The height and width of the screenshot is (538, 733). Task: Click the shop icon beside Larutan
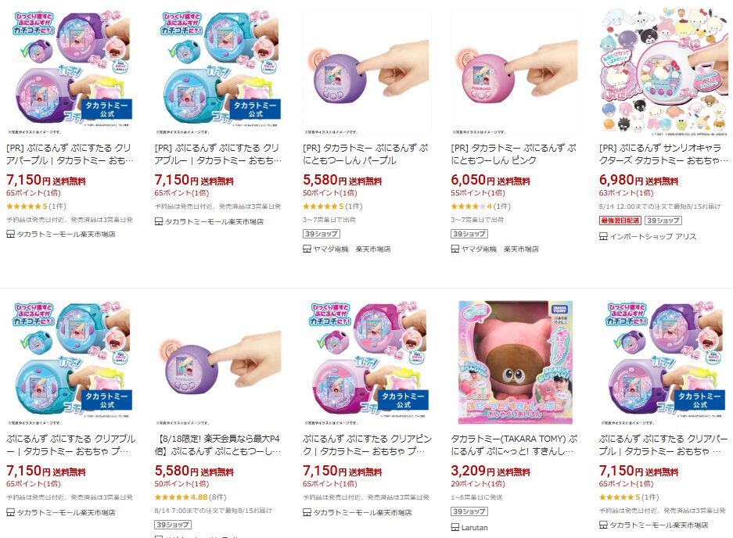coord(455,527)
